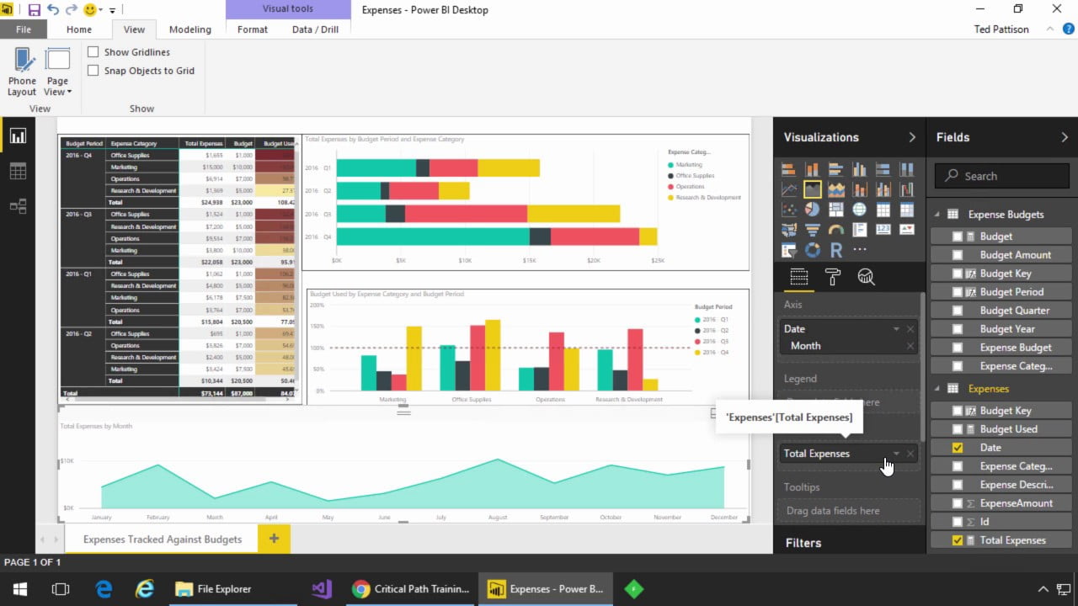Select the Slicer visualization
The height and width of the screenshot is (606, 1078).
point(789,249)
